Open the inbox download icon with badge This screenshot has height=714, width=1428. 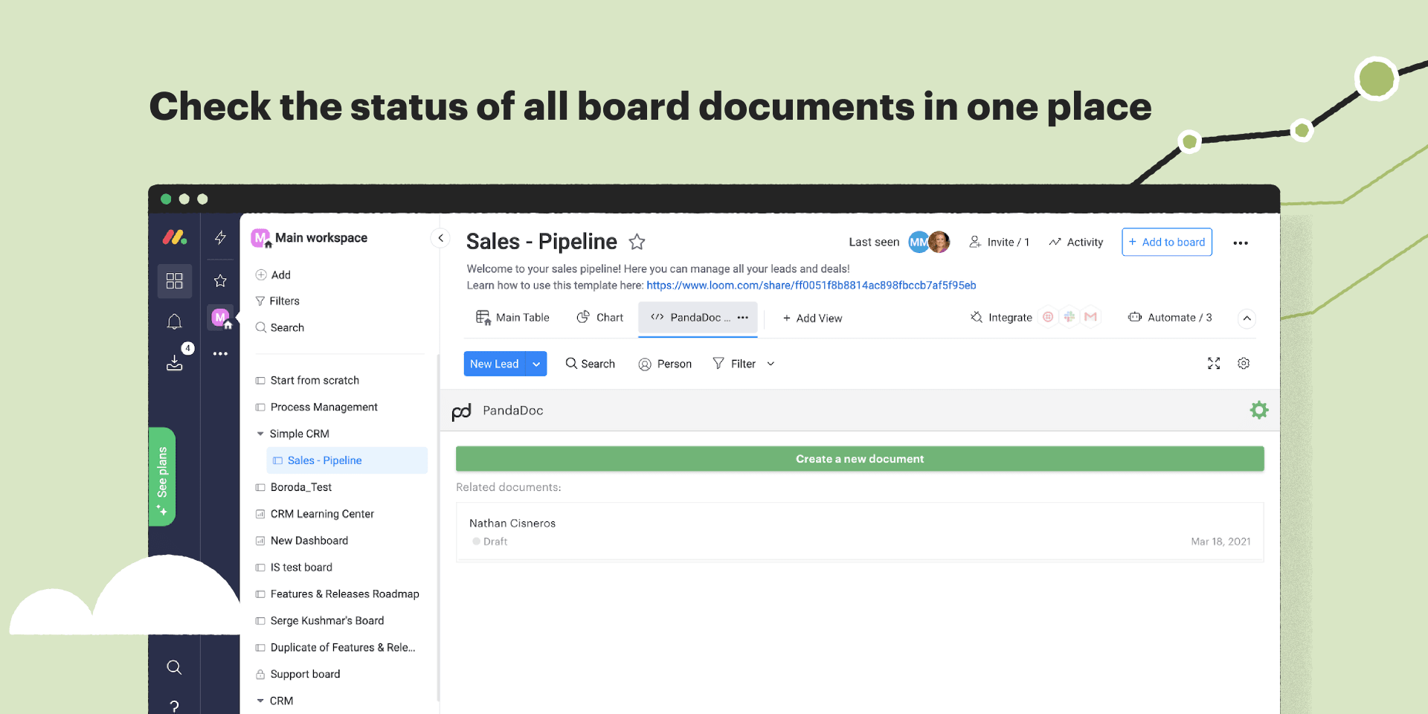[175, 362]
